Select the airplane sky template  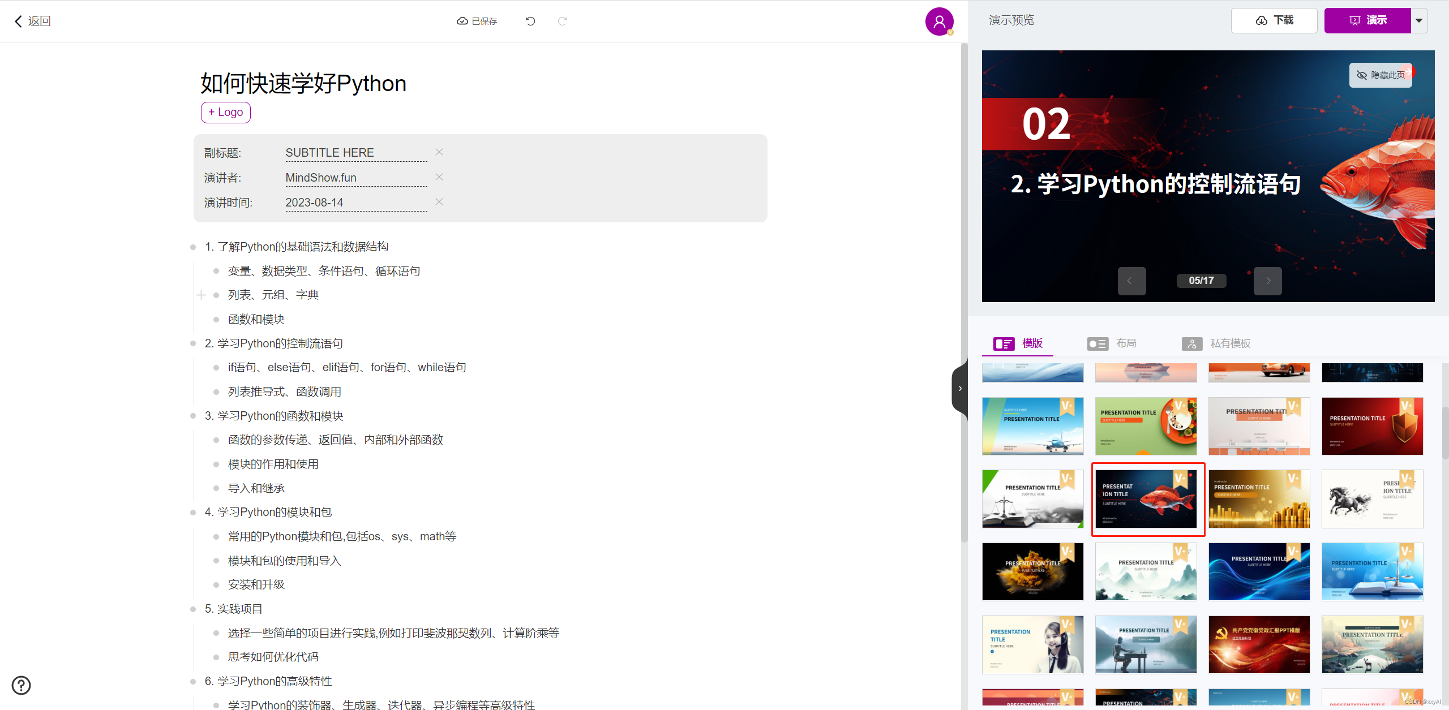1033,426
